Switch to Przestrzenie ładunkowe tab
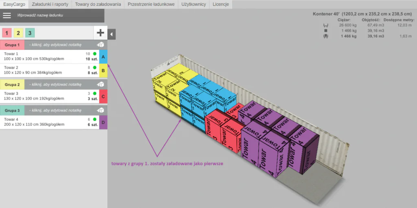The width and height of the screenshot is (417, 208). (x=151, y=4)
